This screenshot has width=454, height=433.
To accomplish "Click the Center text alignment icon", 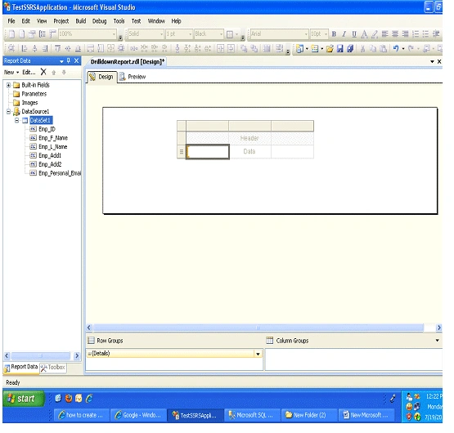I will [x=395, y=34].
